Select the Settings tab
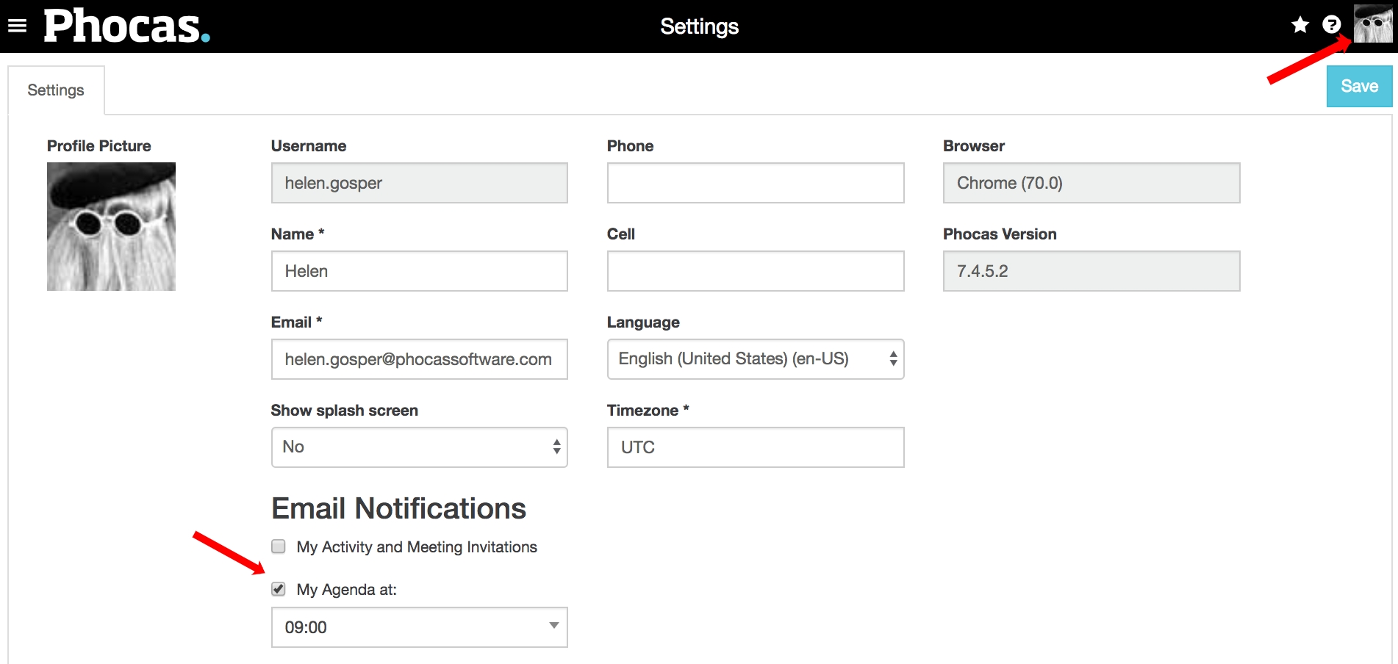The image size is (1398, 664). (x=56, y=90)
